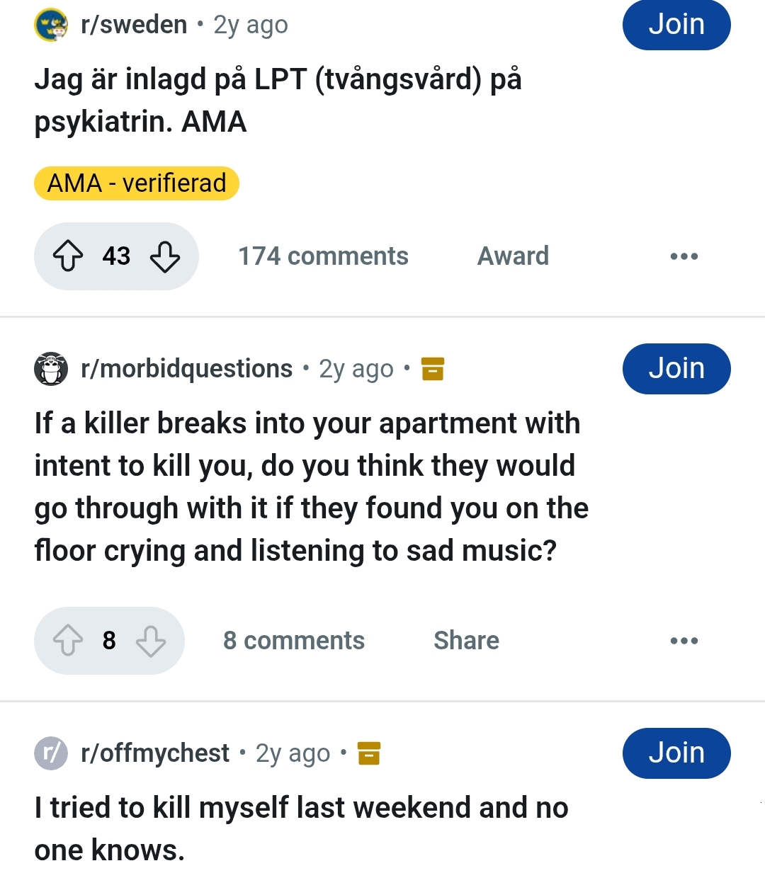This screenshot has height=873, width=765.
Task: Open the r/sweden subreddit avatar
Action: tap(51, 25)
